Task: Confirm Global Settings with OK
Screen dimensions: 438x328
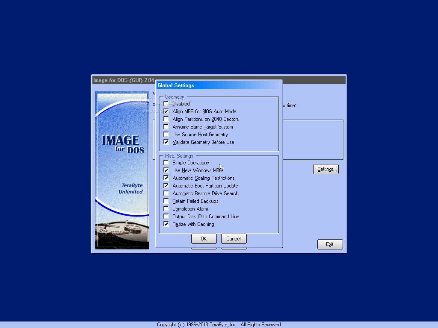Action: tap(204, 239)
